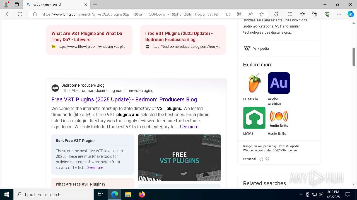This screenshot has height=200, width=357.
Task: Click scrollbar up arrow
Action: (354, 23)
